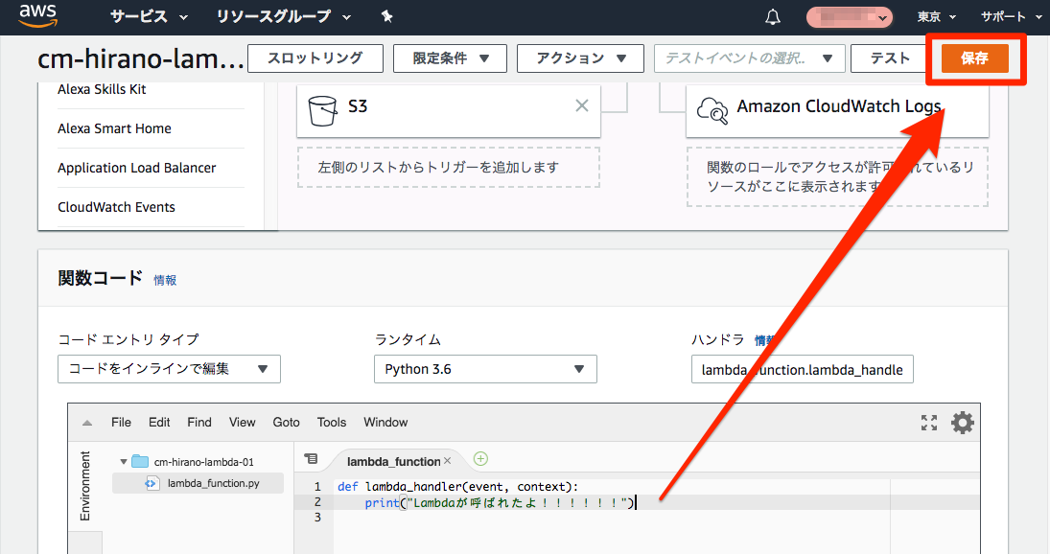This screenshot has width=1050, height=554.
Task: Close the lambda_function editor tab
Action: [x=447, y=461]
